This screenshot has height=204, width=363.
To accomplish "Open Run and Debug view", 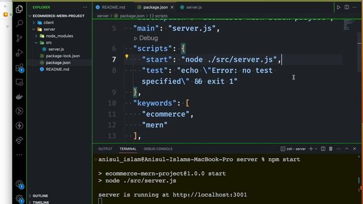I will (x=19, y=53).
